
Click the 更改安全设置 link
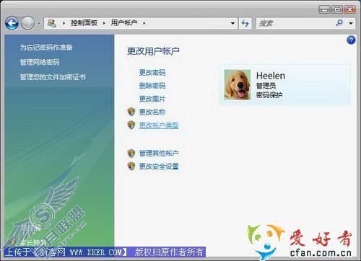[159, 166]
